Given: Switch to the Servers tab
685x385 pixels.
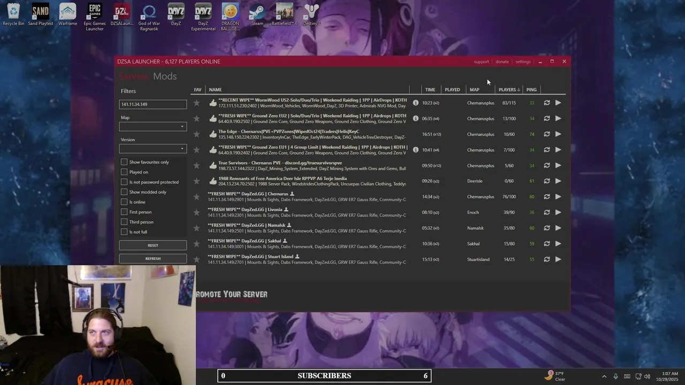Looking at the screenshot, I should [134, 76].
